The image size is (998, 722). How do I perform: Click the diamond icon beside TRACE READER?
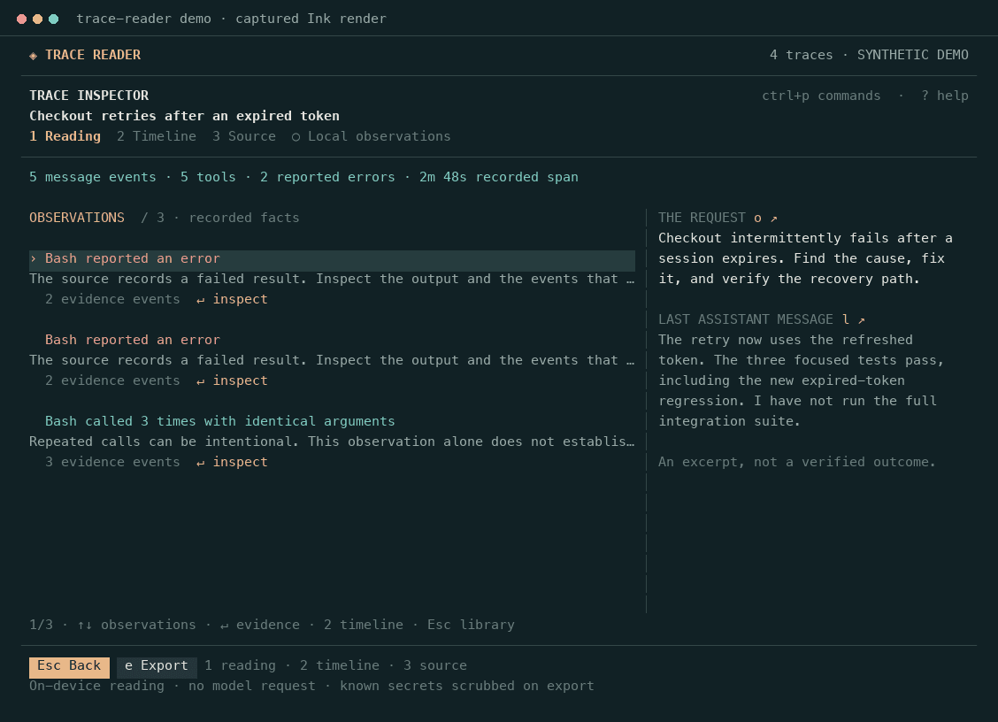pos(33,56)
